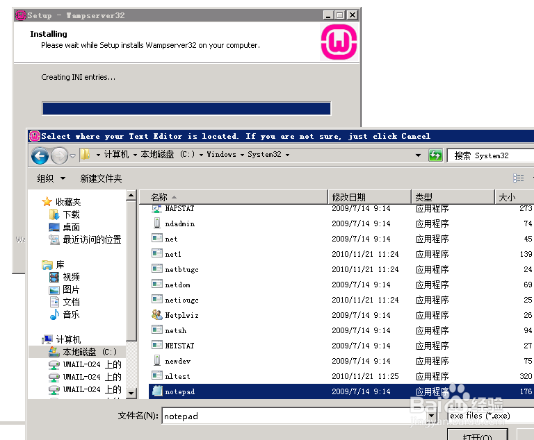This screenshot has height=440, width=534.
Task: Click navigation pane scroll down arrow
Action: (x=131, y=394)
